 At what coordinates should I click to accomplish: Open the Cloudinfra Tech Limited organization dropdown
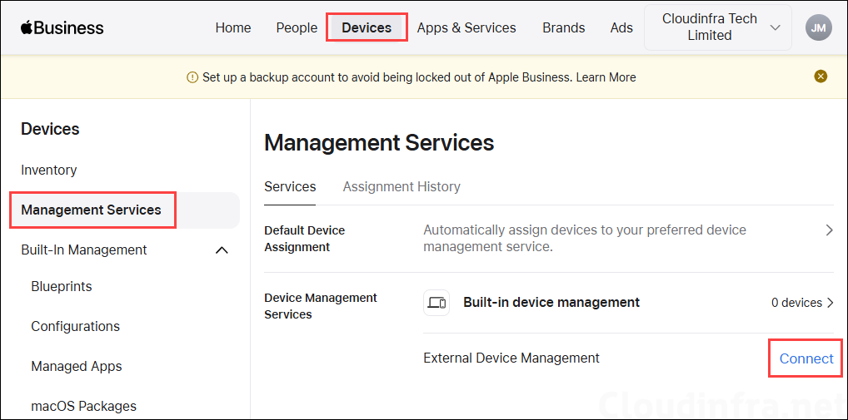718,27
